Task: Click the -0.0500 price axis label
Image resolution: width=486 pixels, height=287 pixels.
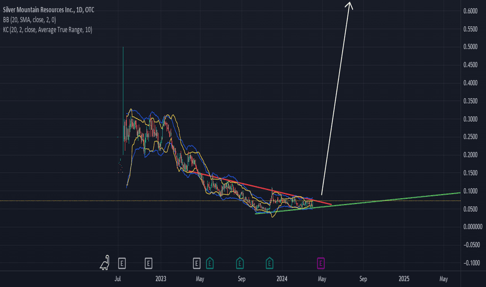Action: click(471, 245)
